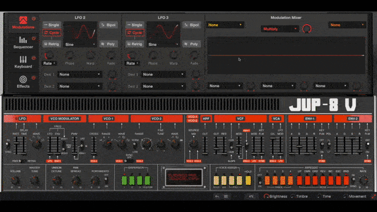The width and height of the screenshot is (377, 212).
Task: Set LFO 3 to Cycle mode
Action: pyautogui.click(x=135, y=33)
